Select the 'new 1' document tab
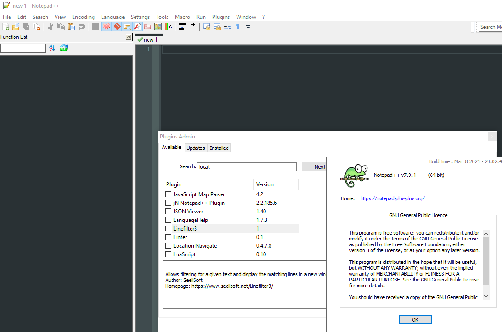Screen dimensions: 502x332 point(149,40)
